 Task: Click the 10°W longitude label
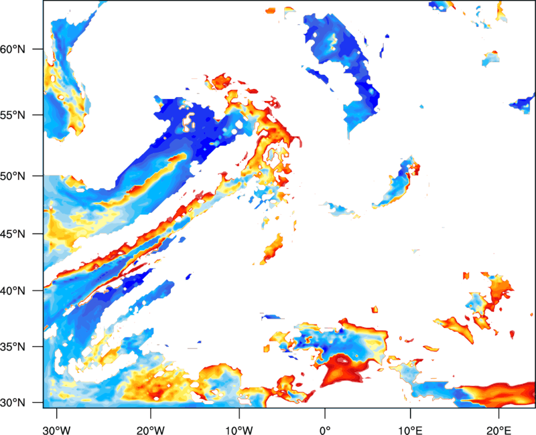pos(239,430)
